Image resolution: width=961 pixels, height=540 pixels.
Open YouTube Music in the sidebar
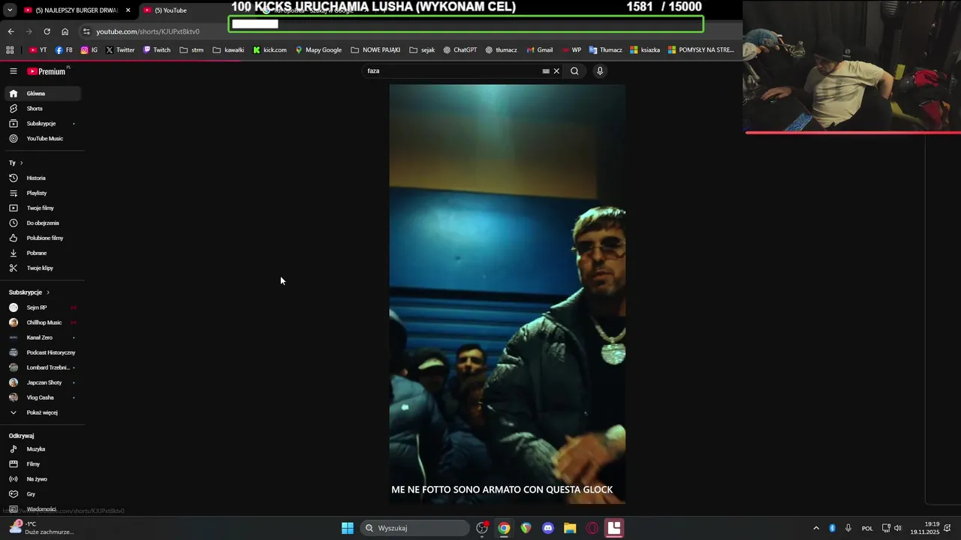(x=42, y=139)
